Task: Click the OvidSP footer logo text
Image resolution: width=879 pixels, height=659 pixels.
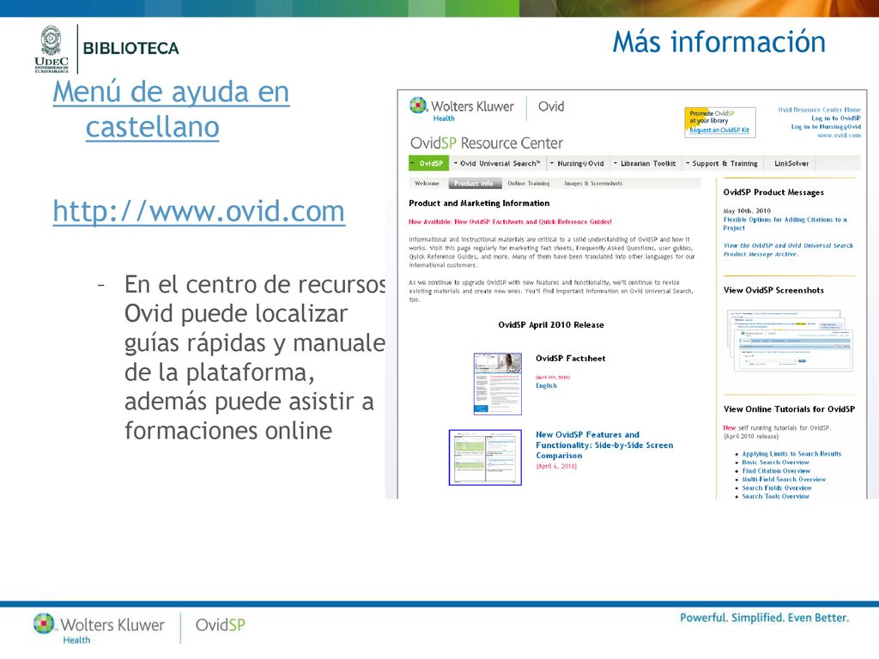Action: 221,625
